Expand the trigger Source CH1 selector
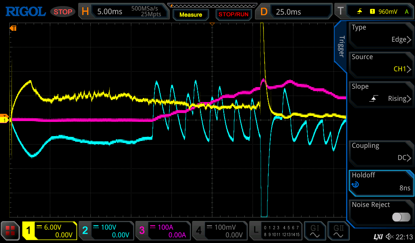 tap(381, 63)
